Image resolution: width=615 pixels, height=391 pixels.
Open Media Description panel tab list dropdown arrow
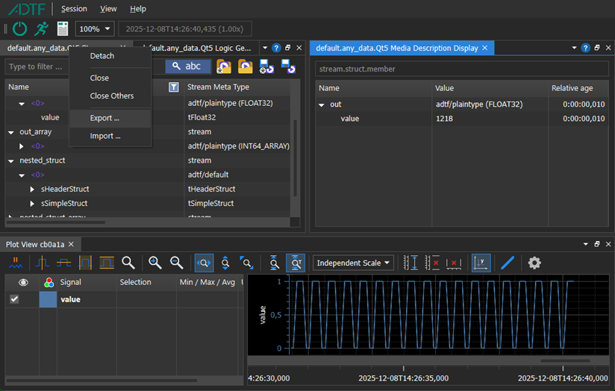coord(574,48)
